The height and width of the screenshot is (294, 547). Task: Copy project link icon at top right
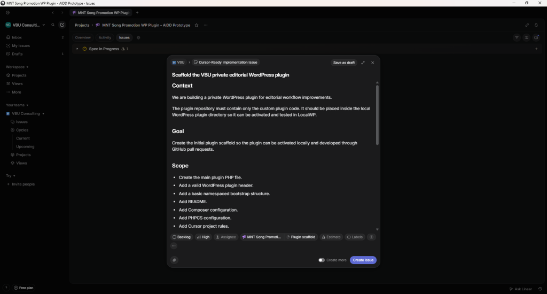pyautogui.click(x=527, y=25)
